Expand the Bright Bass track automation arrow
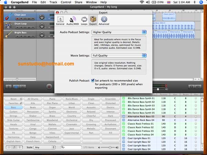The image size is (207, 155). click(x=33, y=36)
